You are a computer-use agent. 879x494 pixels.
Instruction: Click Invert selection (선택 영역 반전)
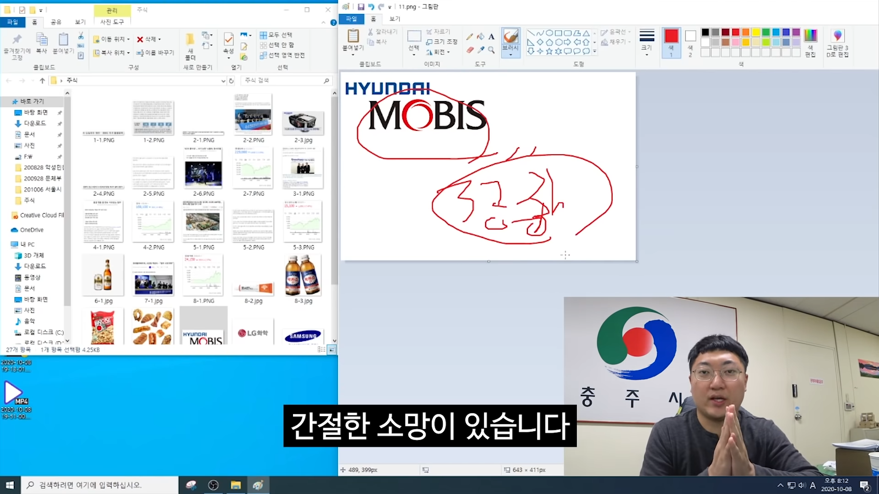coord(282,55)
